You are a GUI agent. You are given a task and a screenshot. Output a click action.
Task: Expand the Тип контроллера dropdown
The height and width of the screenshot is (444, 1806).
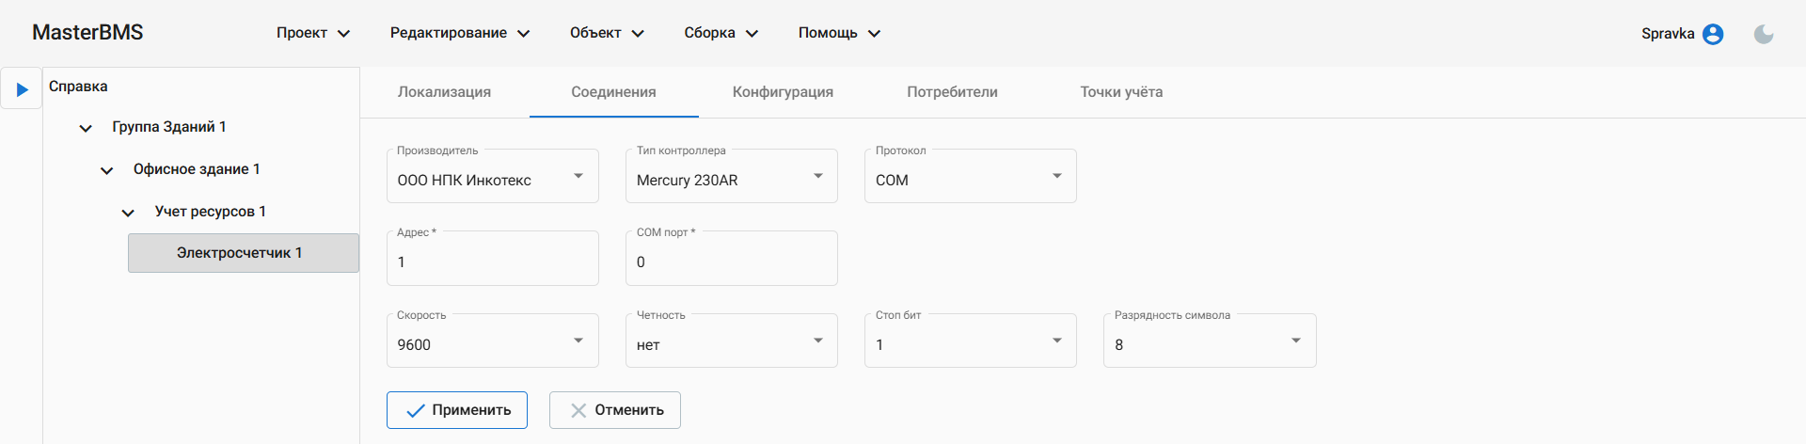click(x=731, y=177)
